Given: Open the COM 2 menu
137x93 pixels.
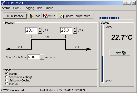Looking at the screenshot, I should (17, 8).
